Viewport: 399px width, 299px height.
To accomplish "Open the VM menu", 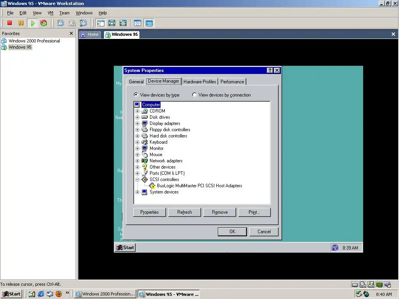I will click(x=50, y=13).
